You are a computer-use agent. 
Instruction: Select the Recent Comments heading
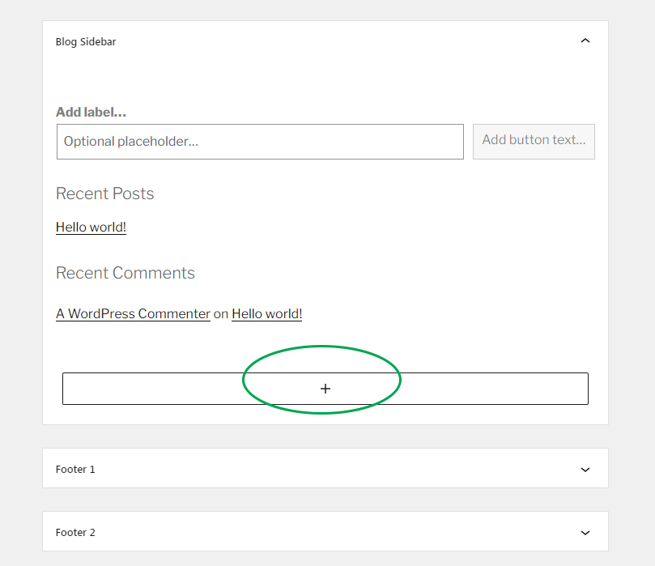tap(125, 273)
